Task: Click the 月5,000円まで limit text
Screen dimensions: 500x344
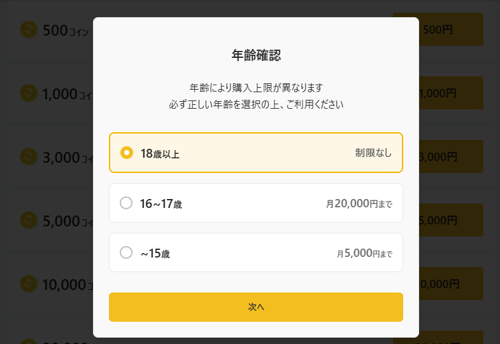Action: click(364, 253)
